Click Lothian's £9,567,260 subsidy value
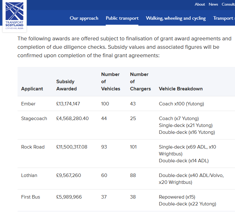This screenshot has width=235, height=212. (68, 175)
